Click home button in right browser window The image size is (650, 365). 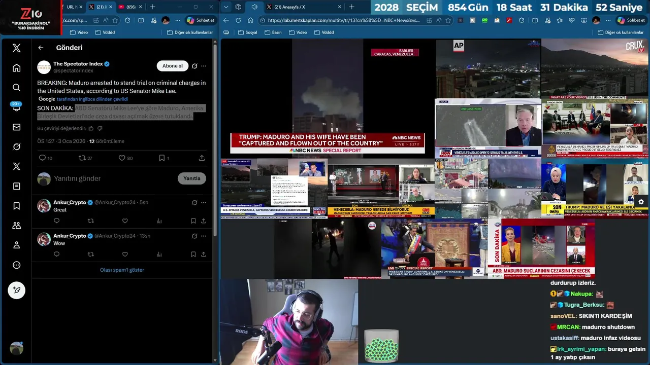[x=250, y=20]
